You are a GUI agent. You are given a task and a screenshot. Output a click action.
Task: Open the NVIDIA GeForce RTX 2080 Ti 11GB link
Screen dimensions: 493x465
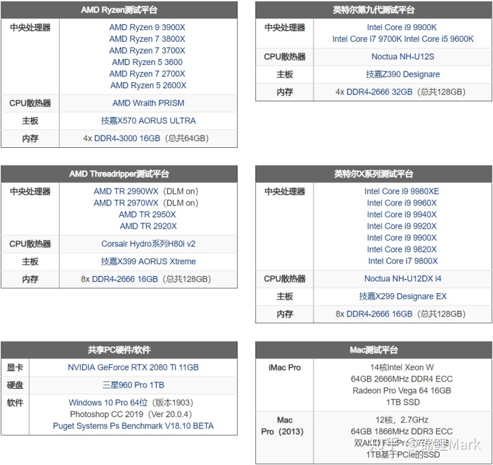coord(134,368)
